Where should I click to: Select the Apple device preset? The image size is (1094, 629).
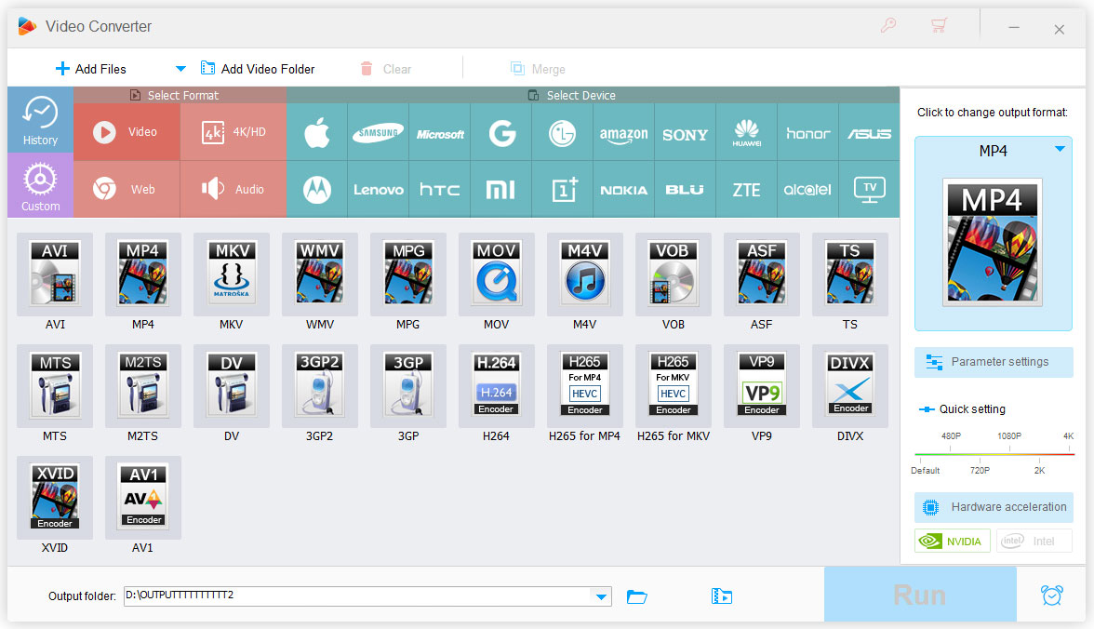coord(316,132)
